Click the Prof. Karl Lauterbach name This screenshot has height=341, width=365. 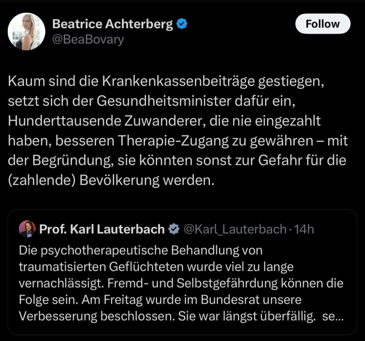(x=102, y=229)
